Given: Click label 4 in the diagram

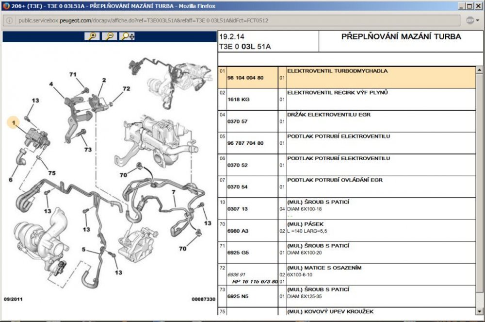Looking at the screenshot, I should pyautogui.click(x=51, y=84).
